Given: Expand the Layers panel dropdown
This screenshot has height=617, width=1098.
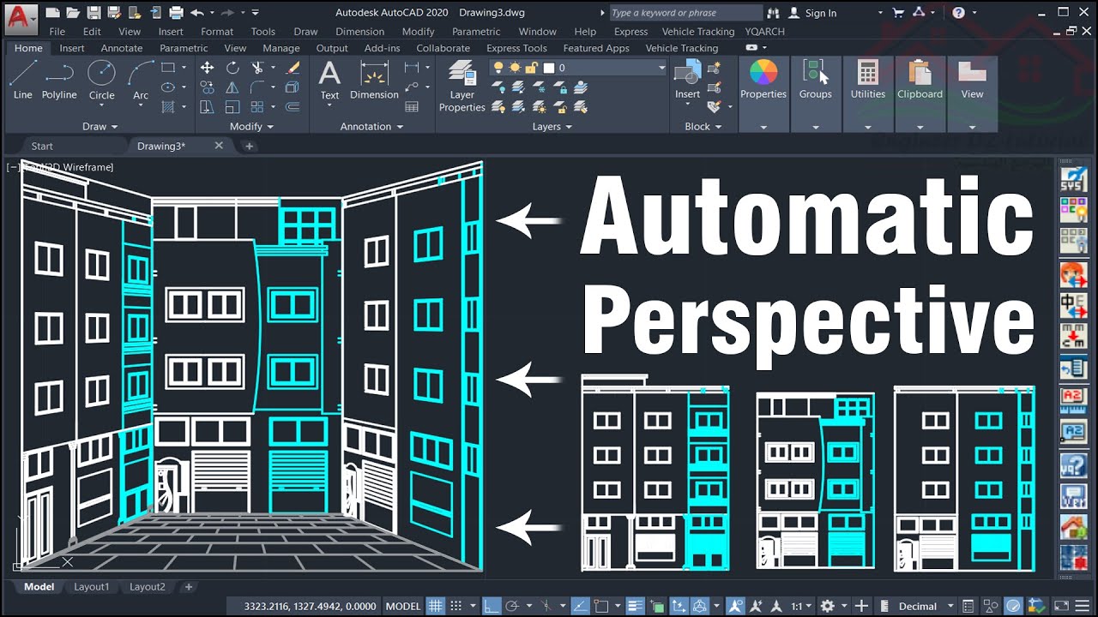Looking at the screenshot, I should tap(552, 126).
